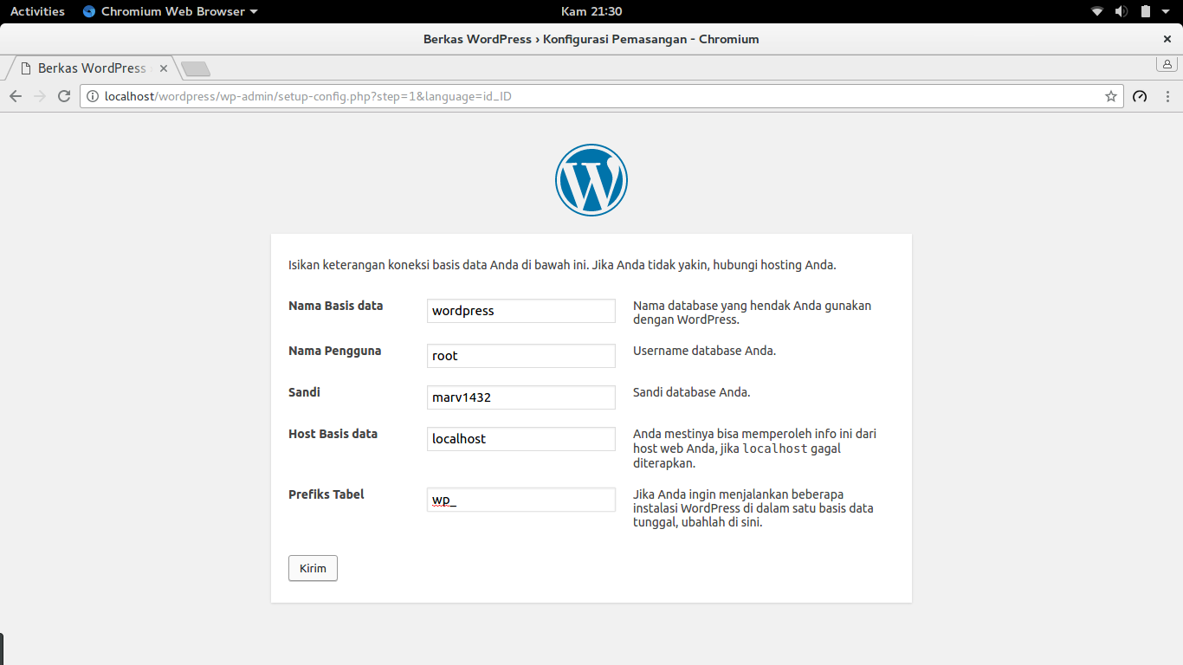Image resolution: width=1183 pixels, height=665 pixels.
Task: Open a new tab
Action: pos(196,68)
